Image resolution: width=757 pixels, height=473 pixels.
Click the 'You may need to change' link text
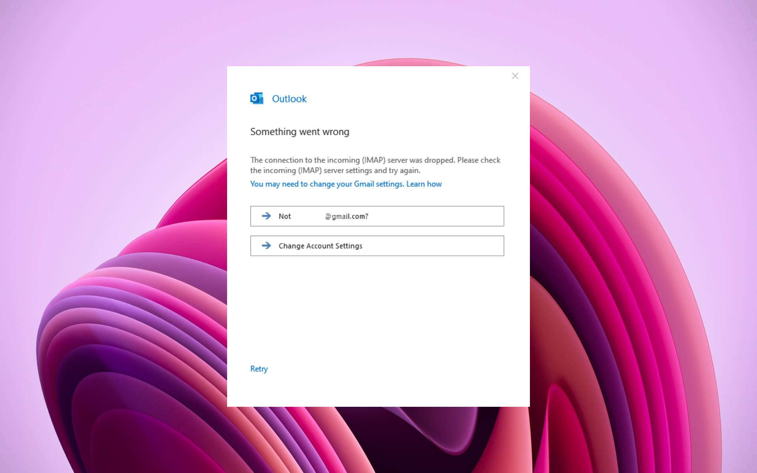292,184
